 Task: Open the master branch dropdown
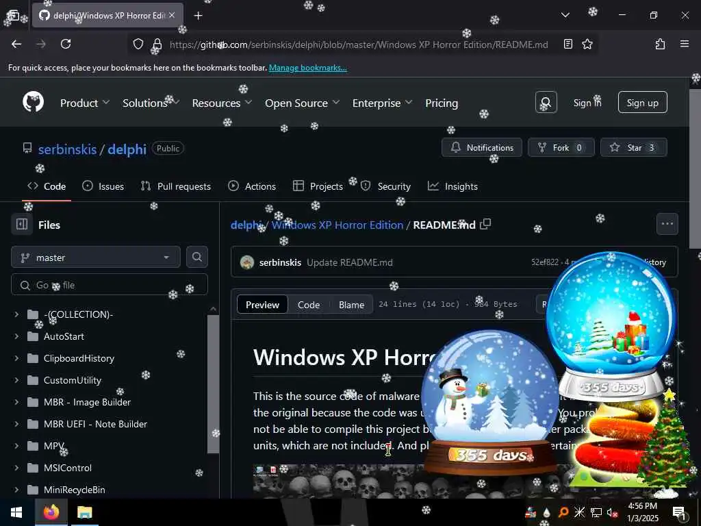(96, 258)
